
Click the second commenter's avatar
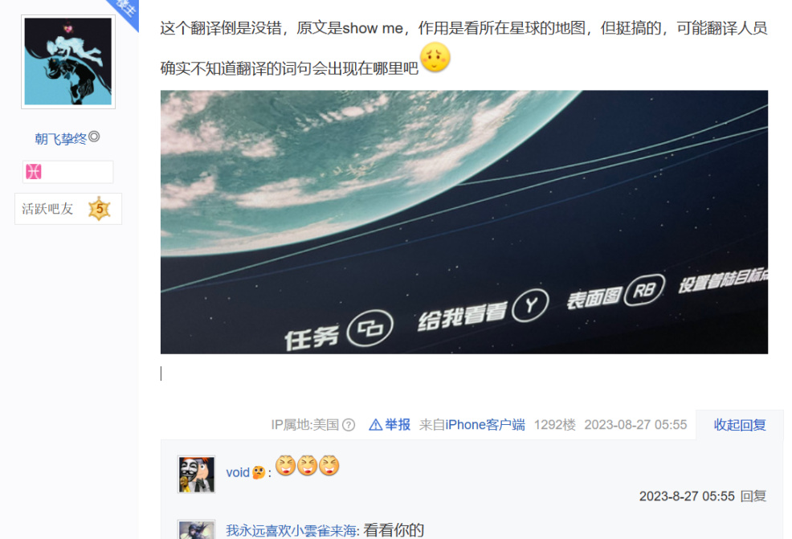[197, 530]
